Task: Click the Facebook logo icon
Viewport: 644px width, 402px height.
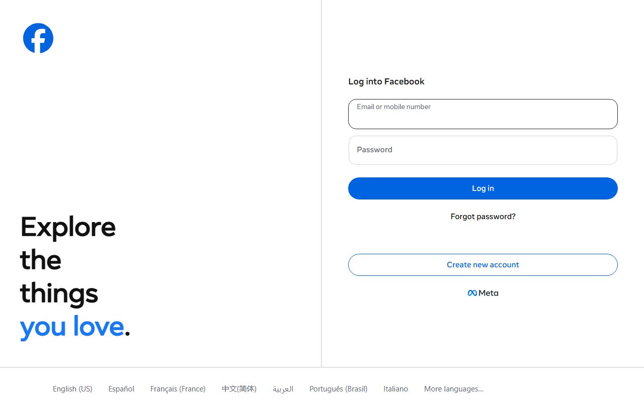Action: 38,38
